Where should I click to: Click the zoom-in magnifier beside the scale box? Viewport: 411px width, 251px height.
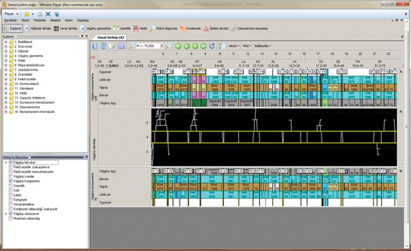(131, 46)
